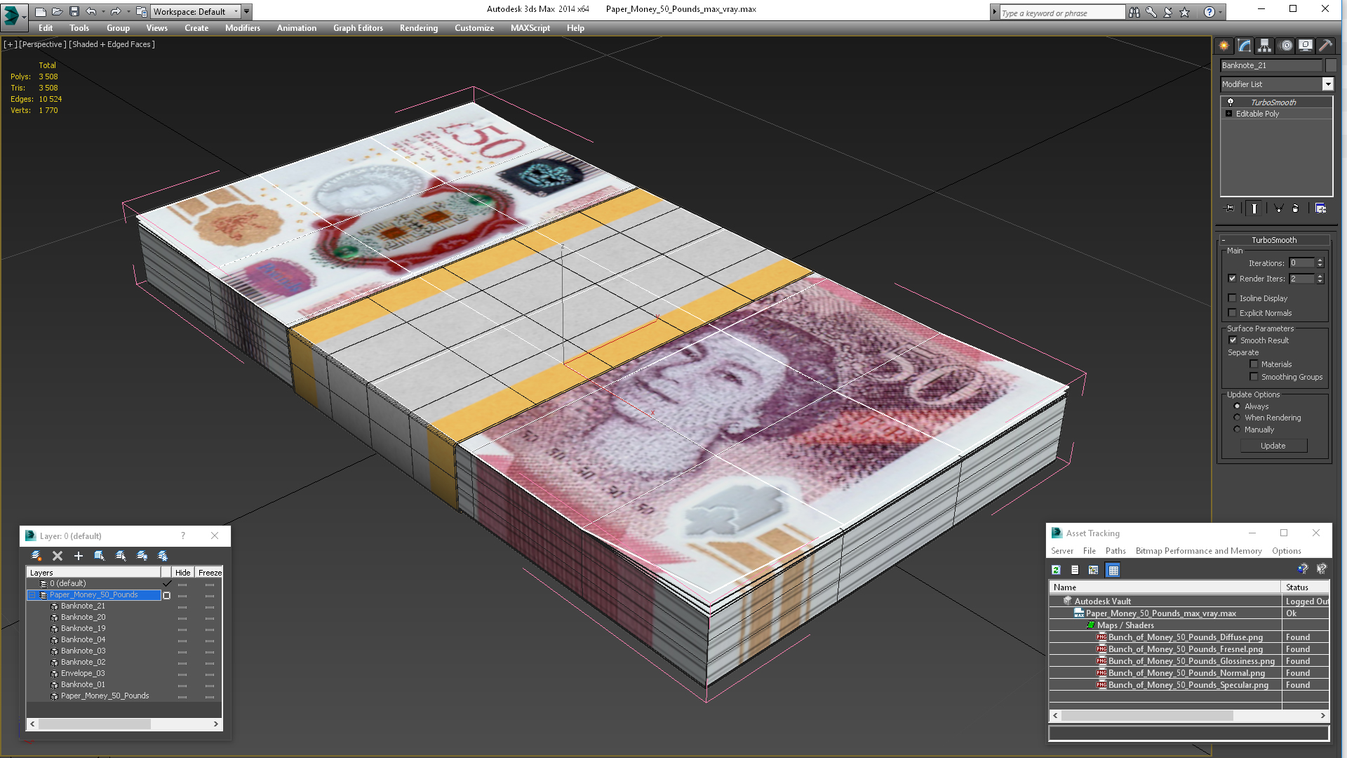The height and width of the screenshot is (758, 1347).
Task: Click the Open File folder icon
Action: point(58,12)
